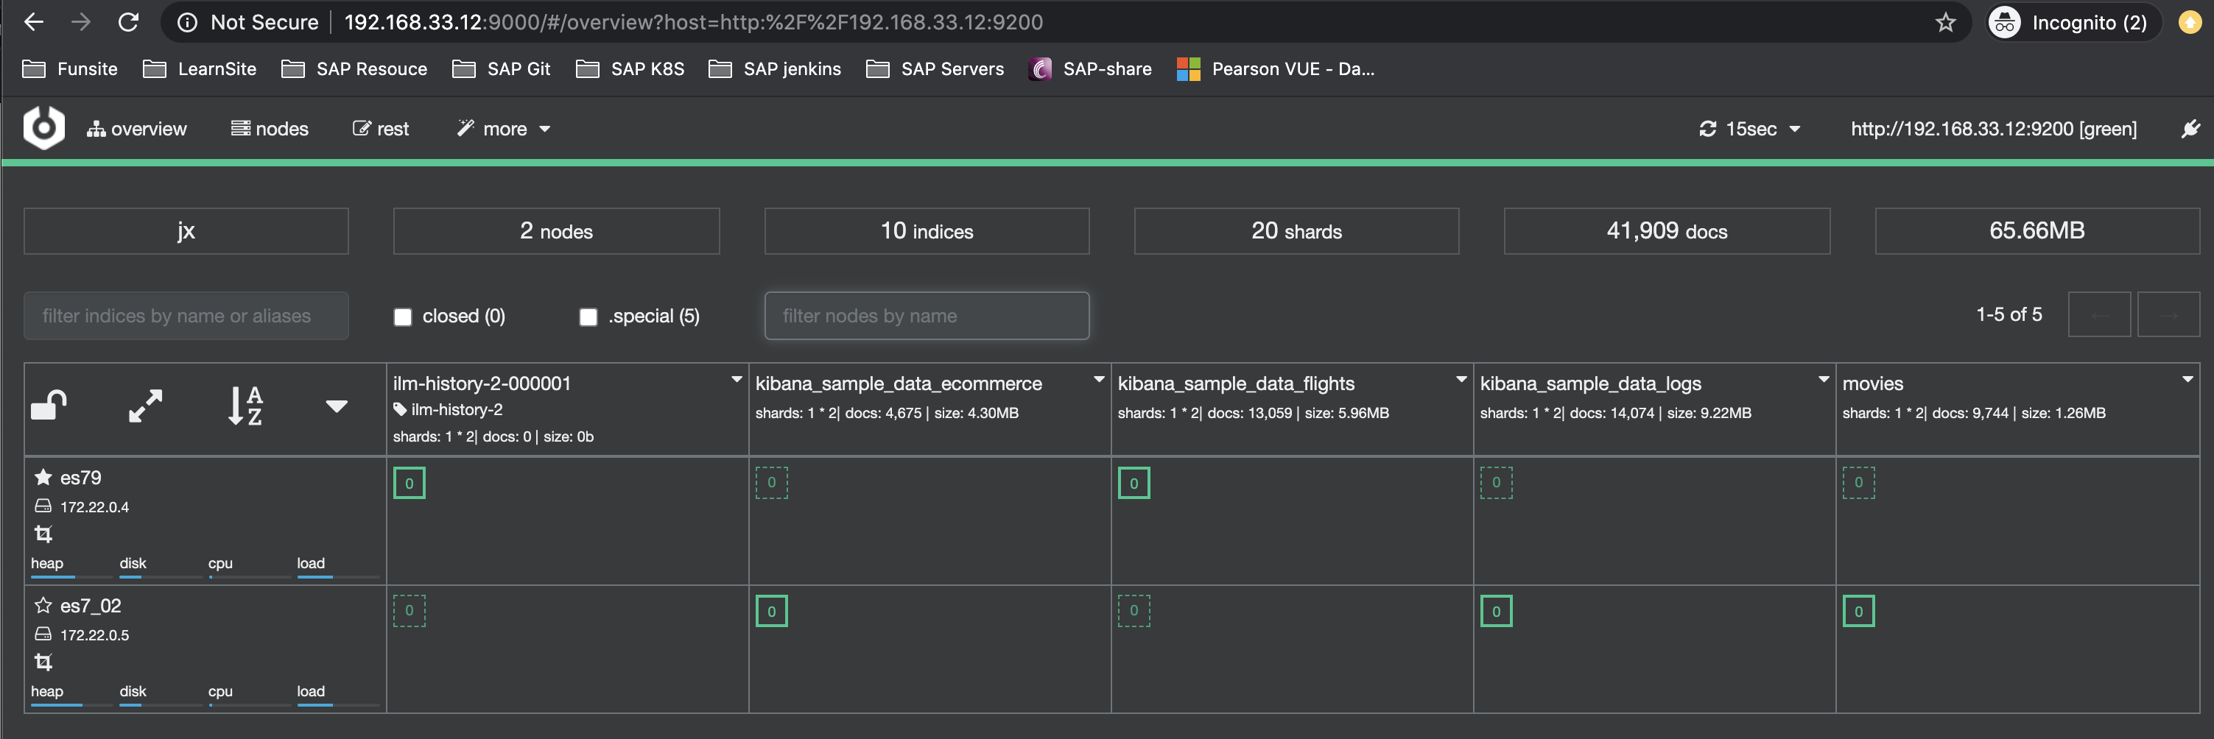The image size is (2214, 739).
Task: Open the SAP K8S bookmarks folder
Action: click(x=630, y=68)
